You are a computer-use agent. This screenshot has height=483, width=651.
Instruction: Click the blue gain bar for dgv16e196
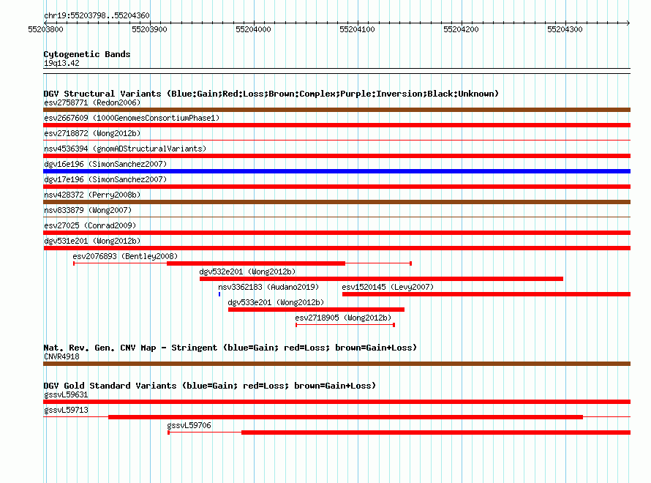click(336, 171)
